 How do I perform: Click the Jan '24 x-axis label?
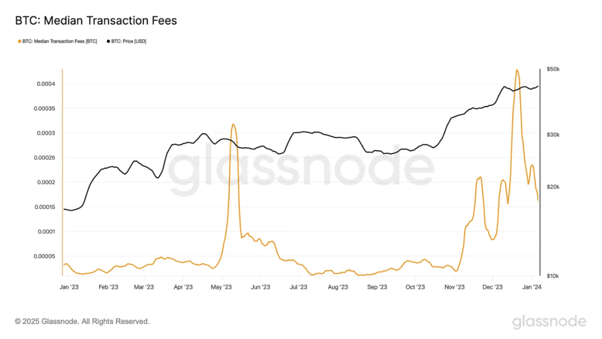pyautogui.click(x=532, y=287)
